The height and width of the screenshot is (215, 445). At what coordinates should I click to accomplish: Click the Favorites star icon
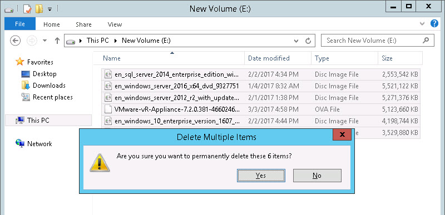click(x=20, y=62)
